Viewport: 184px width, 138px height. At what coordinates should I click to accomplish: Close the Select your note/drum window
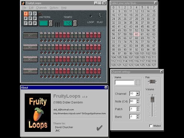155,3
